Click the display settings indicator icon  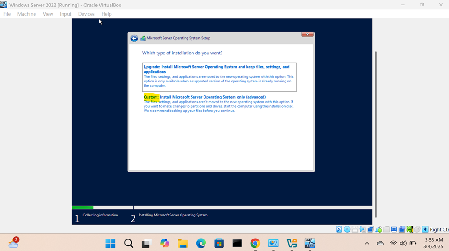click(x=394, y=229)
